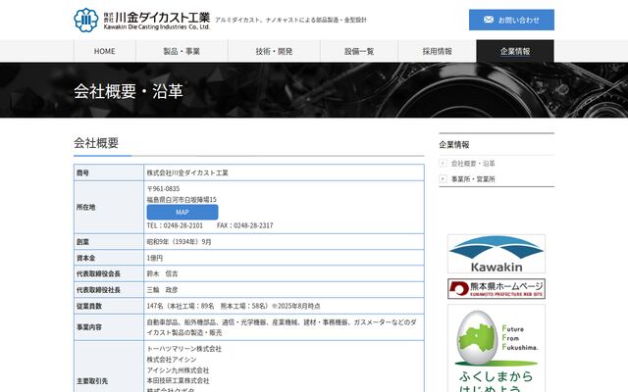Click the founding date 昭和9年（1934年）9月
Viewport: 628px width, 392px height.
(179, 242)
